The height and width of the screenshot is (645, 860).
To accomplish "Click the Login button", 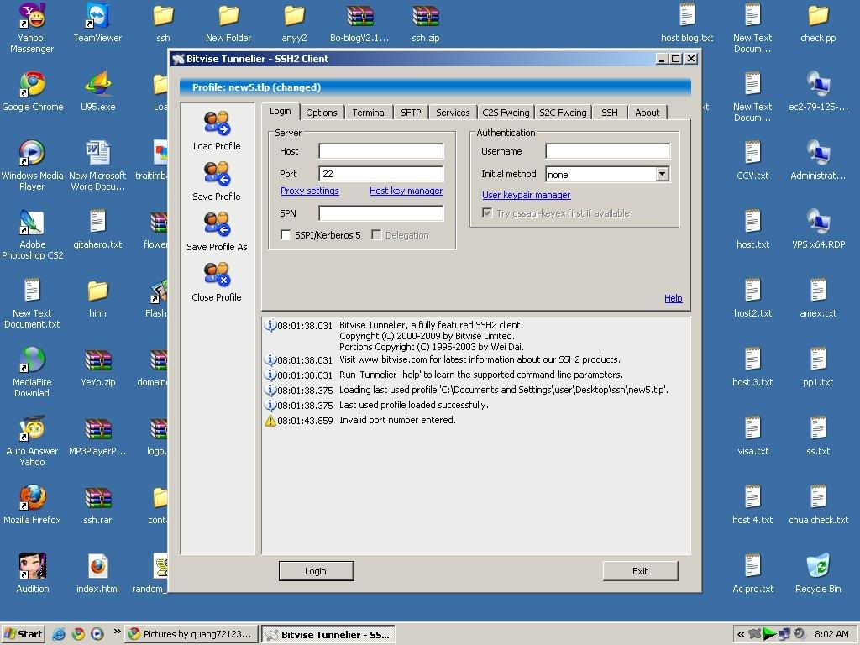I will pyautogui.click(x=316, y=571).
